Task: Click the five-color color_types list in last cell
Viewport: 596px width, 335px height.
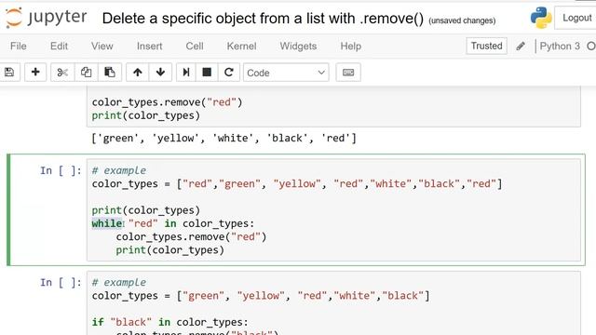Action: (261, 296)
